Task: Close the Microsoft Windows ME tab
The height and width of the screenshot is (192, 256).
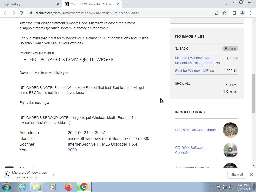Action: point(118,4)
